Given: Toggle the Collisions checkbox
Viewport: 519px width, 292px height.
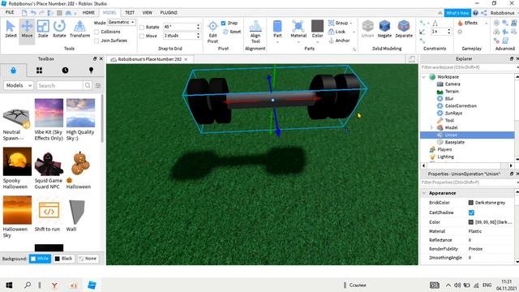Looking at the screenshot, I should 97,32.
